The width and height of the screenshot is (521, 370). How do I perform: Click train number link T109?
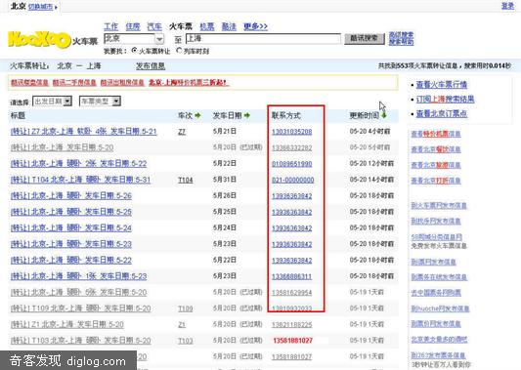(x=186, y=308)
